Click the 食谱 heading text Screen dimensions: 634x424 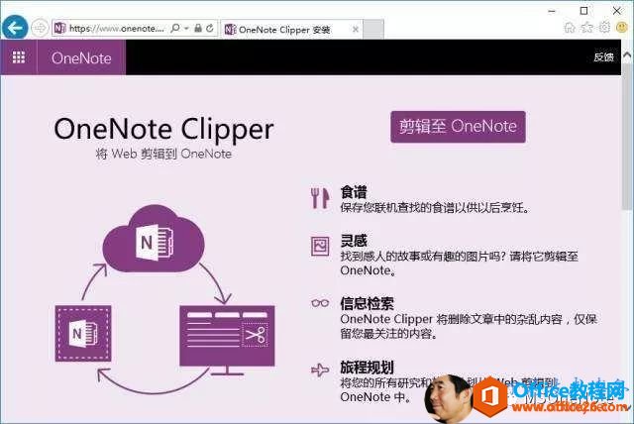(x=354, y=191)
